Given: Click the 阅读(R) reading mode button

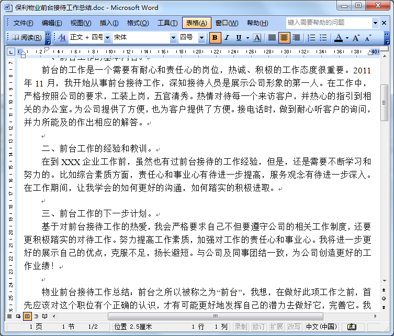Looking at the screenshot, I should (27, 38).
